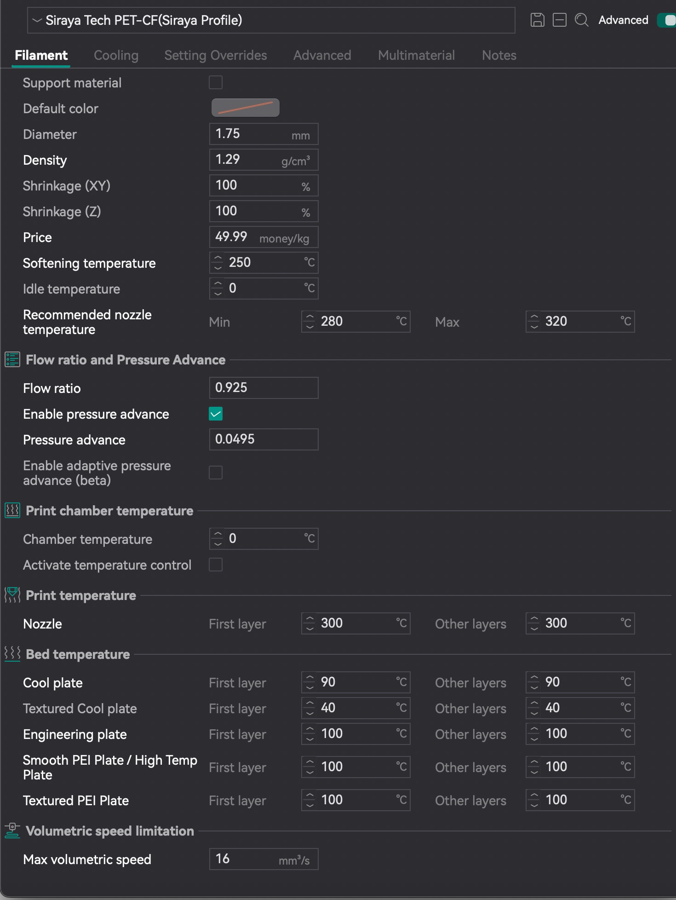Image resolution: width=676 pixels, height=900 pixels.
Task: Click Engineering plate other layers temperature field
Action: 580,734
